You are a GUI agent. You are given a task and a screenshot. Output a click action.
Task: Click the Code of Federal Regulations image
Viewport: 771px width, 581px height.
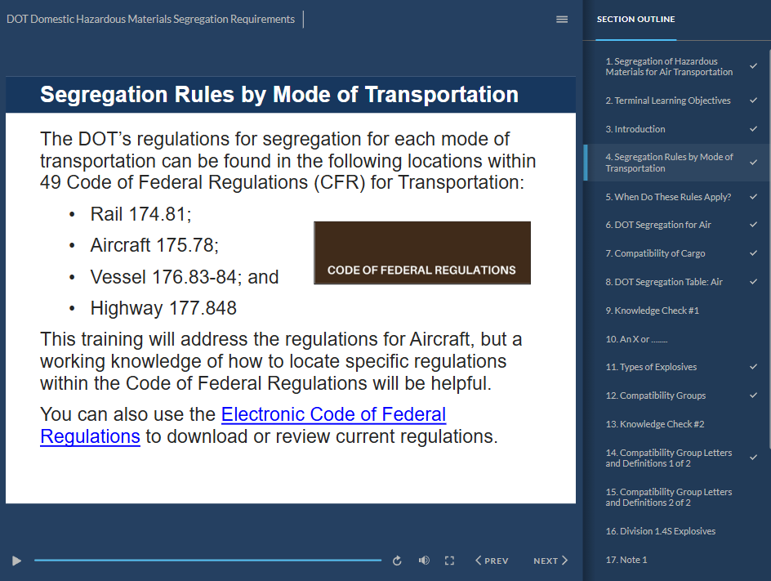point(422,253)
